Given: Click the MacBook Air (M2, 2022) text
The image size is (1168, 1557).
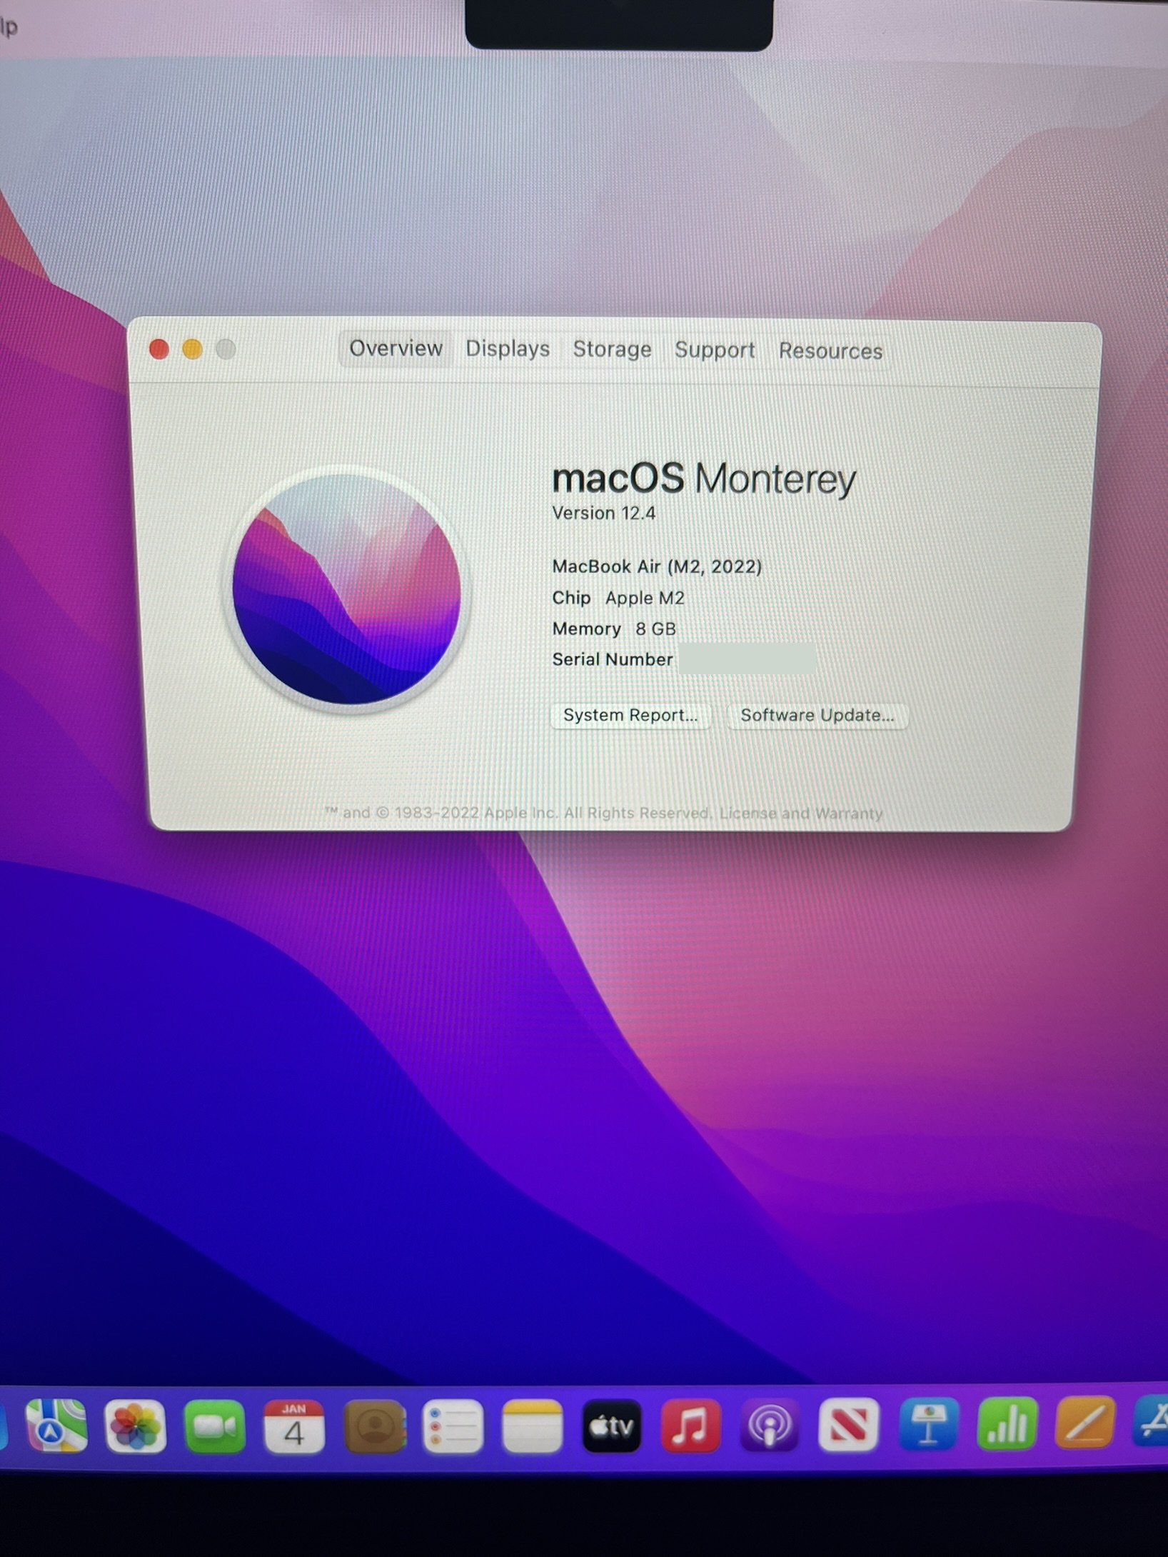Looking at the screenshot, I should pos(657,566).
